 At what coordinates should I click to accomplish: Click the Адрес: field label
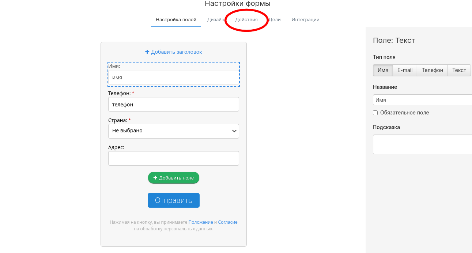coord(116,147)
